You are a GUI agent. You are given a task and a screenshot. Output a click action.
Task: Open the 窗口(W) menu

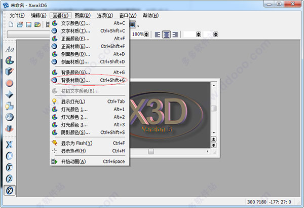click(x=128, y=16)
